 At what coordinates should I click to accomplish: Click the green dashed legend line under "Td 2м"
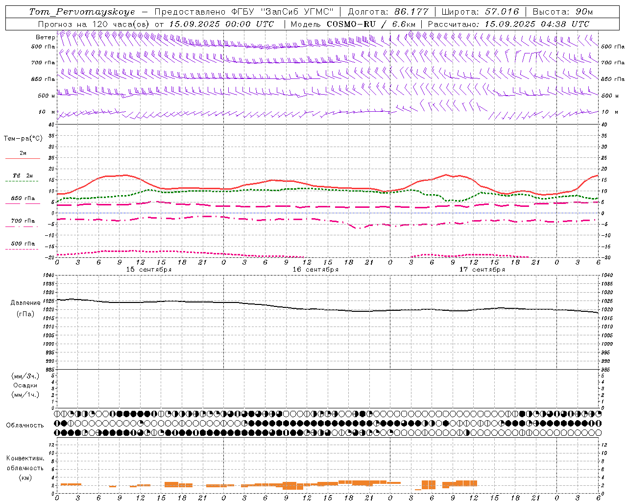pyautogui.click(x=22, y=181)
